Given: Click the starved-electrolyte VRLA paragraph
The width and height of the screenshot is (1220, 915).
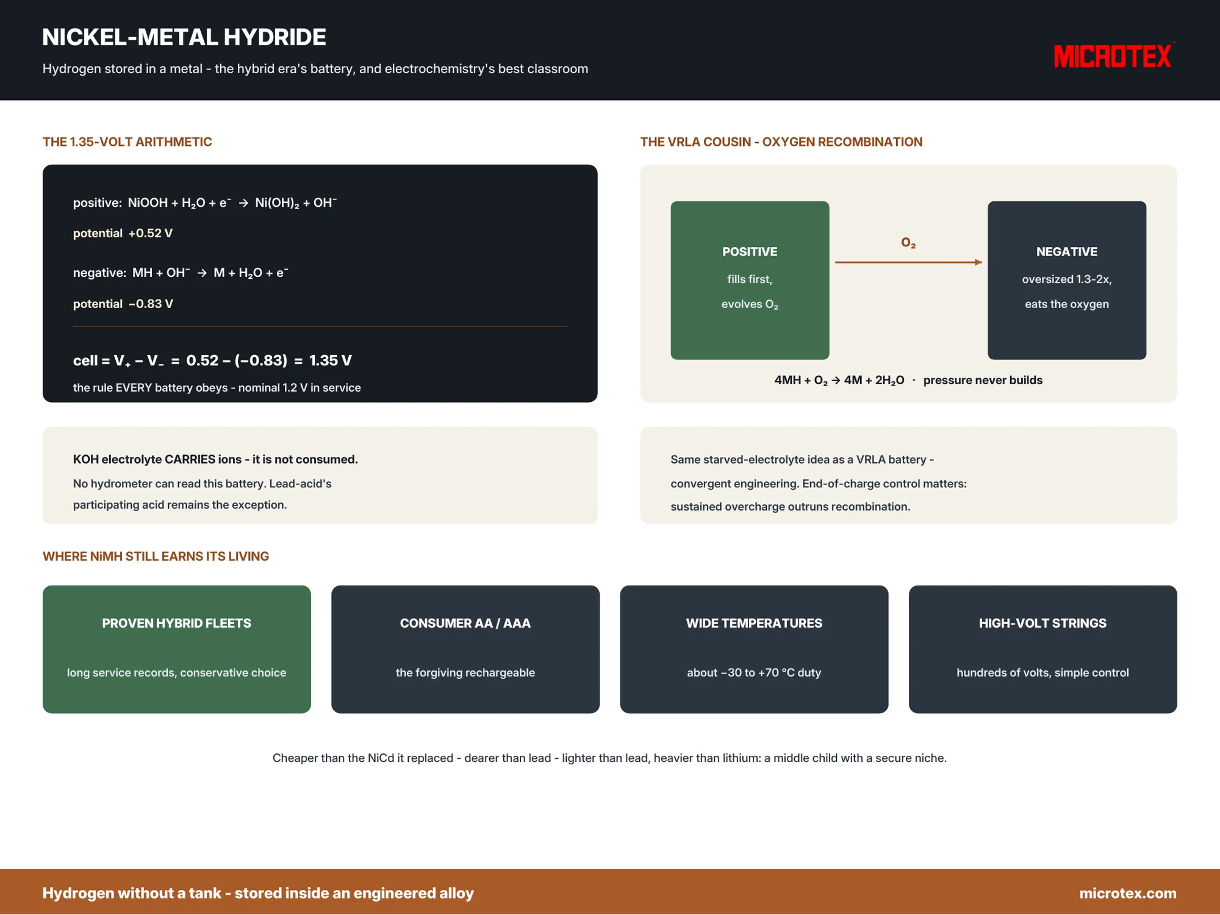Looking at the screenshot, I should click(819, 483).
